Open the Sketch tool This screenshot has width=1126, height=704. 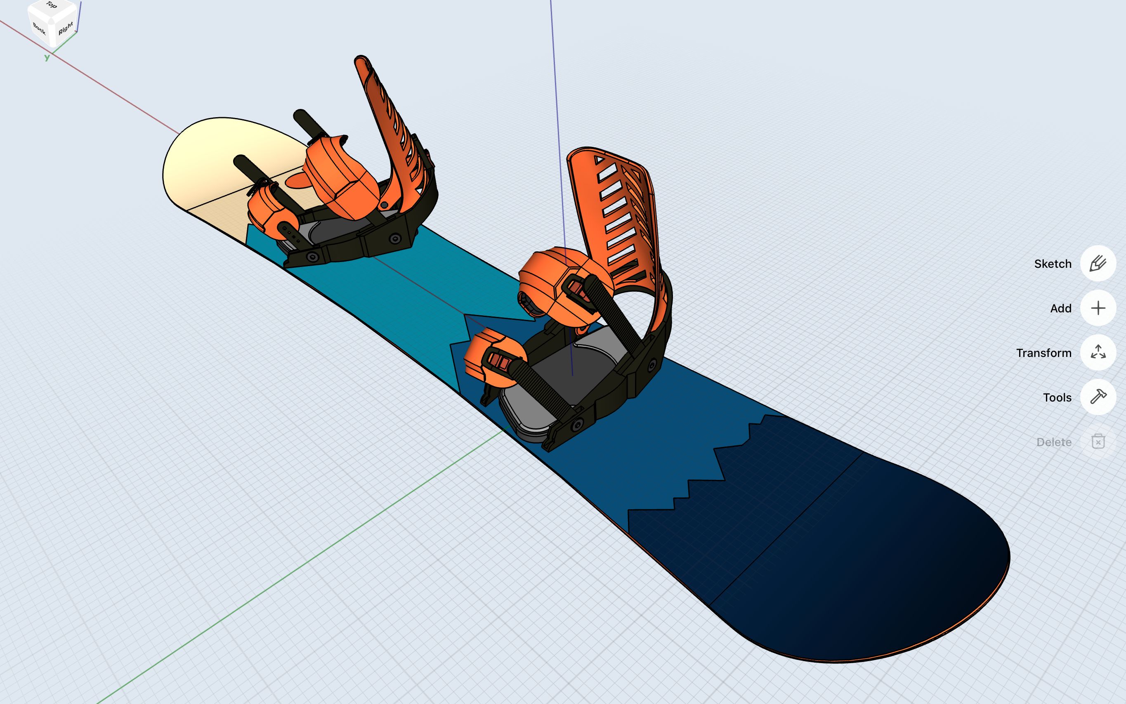1098,264
